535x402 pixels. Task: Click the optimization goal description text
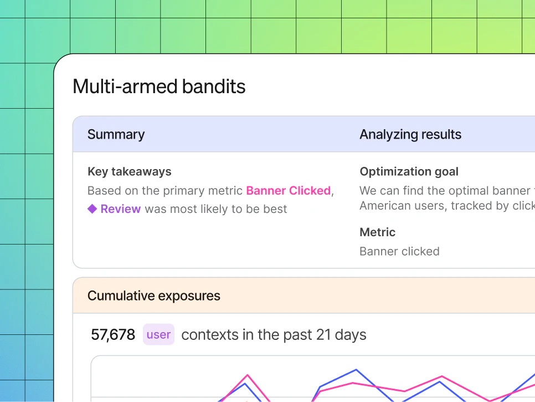(x=447, y=198)
